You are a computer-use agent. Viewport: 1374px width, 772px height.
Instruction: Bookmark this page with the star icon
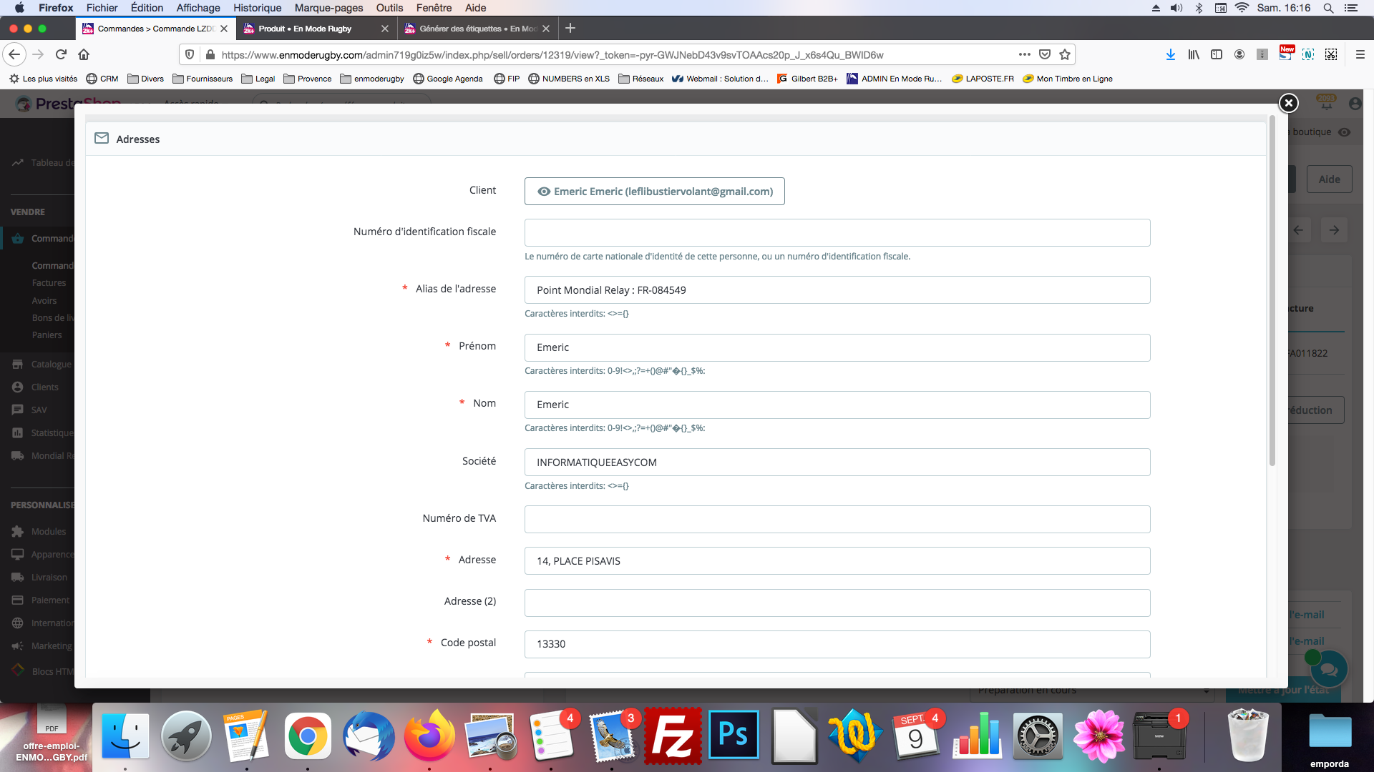pos(1065,54)
